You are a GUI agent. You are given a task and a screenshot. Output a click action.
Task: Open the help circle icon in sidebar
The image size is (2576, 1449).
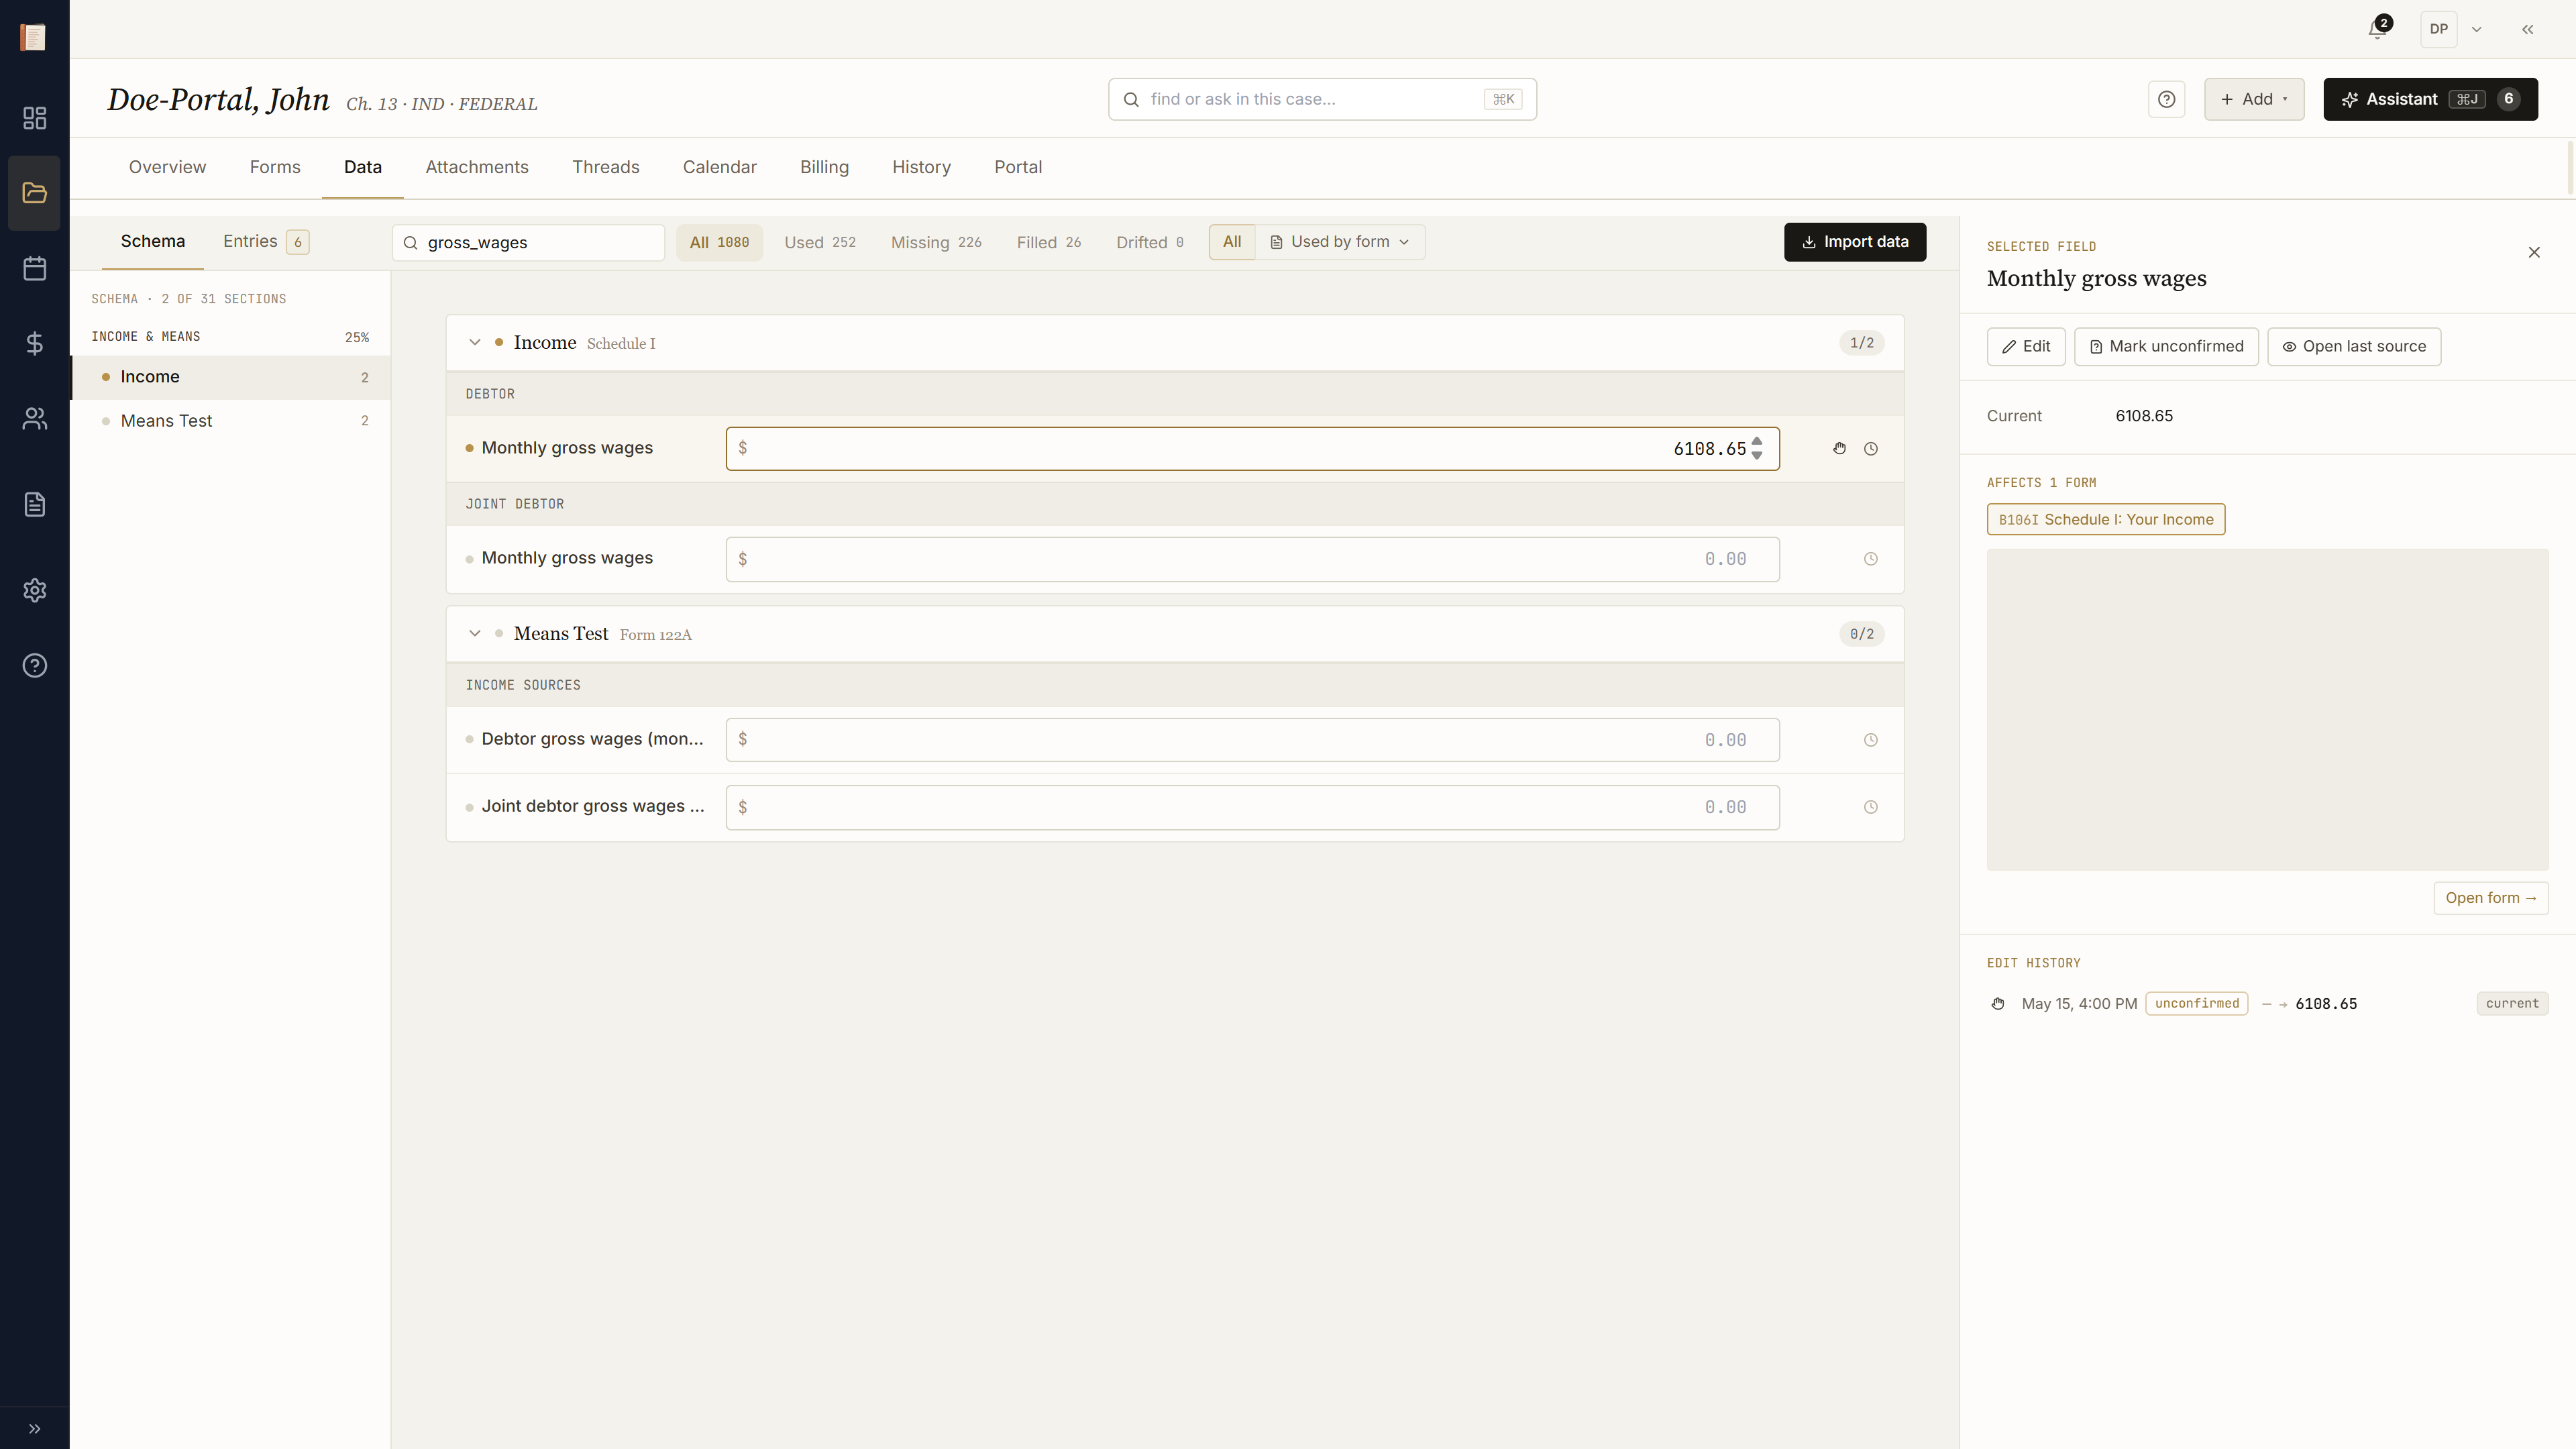[x=35, y=665]
